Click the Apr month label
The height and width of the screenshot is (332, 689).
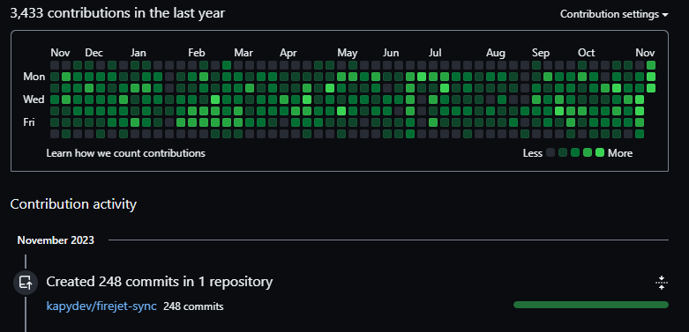[x=288, y=53]
